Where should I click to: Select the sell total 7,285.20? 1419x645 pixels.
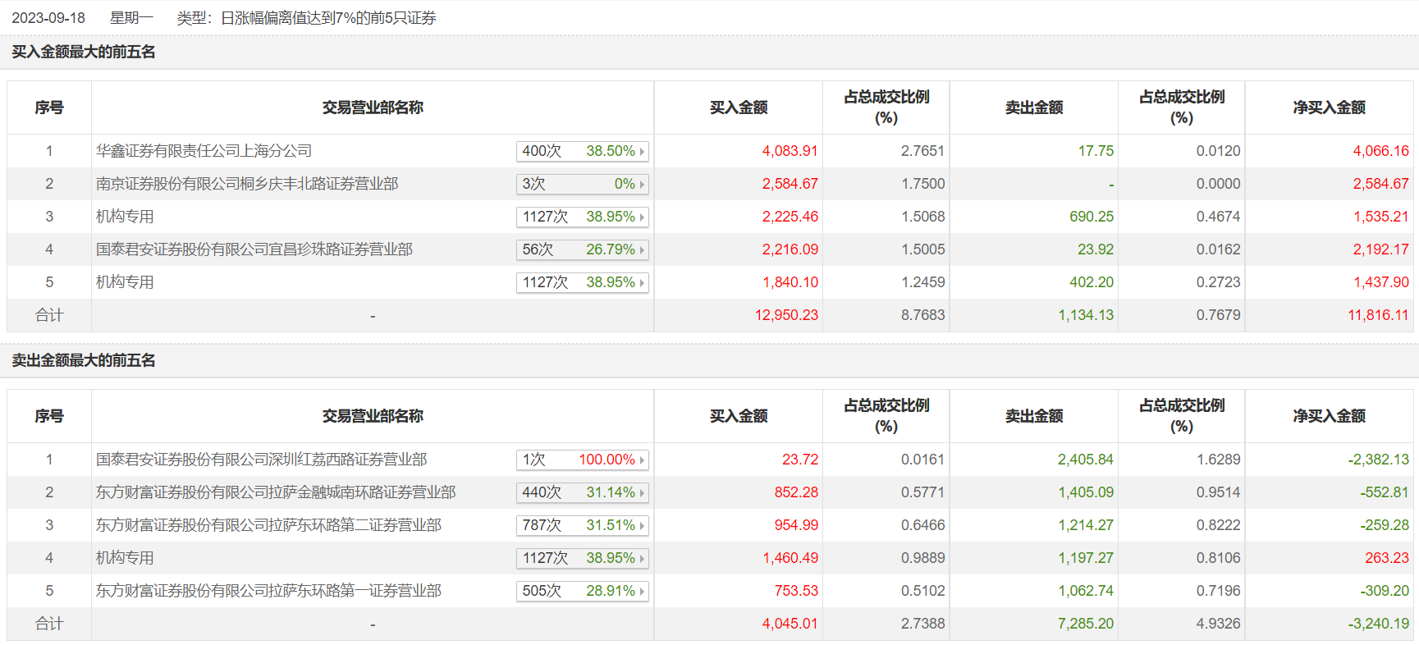[x=1086, y=624]
